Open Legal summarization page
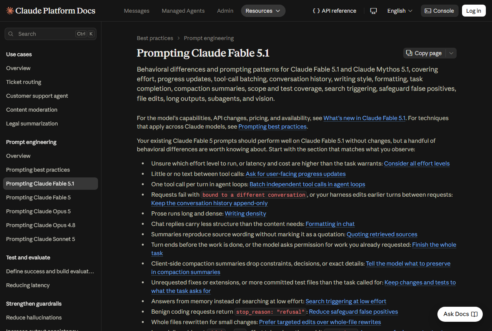This screenshot has height=331, width=492. [x=32, y=124]
